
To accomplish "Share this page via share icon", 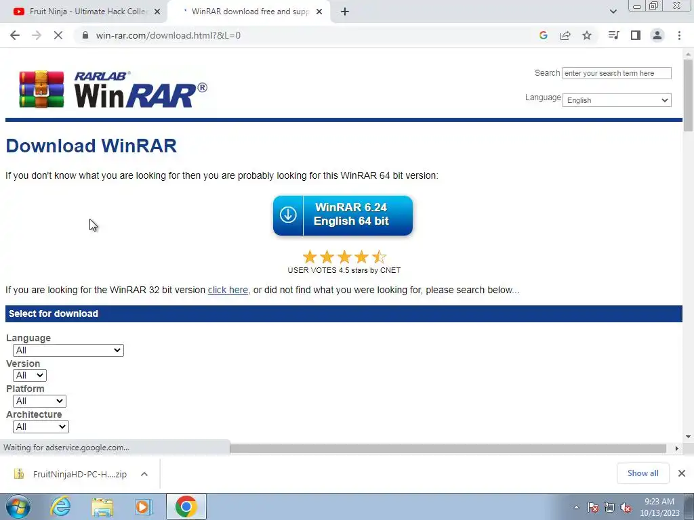I will point(565,35).
